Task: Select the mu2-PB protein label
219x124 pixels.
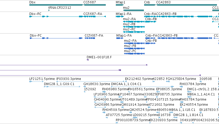Action: point(130,46)
